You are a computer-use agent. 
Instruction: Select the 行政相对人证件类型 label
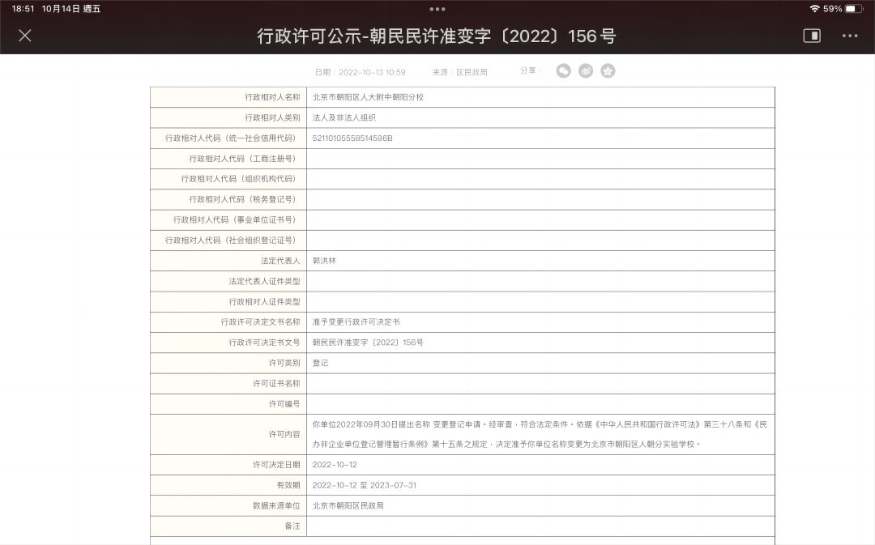coord(264,302)
